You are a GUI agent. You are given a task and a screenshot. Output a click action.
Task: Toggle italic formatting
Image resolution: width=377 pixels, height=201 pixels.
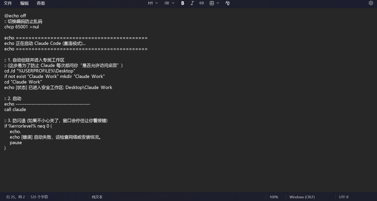coord(192,3)
